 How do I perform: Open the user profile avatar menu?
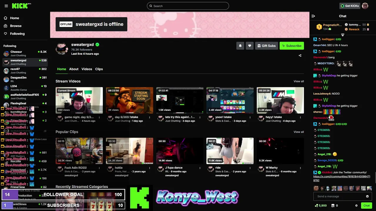[x=365, y=6]
